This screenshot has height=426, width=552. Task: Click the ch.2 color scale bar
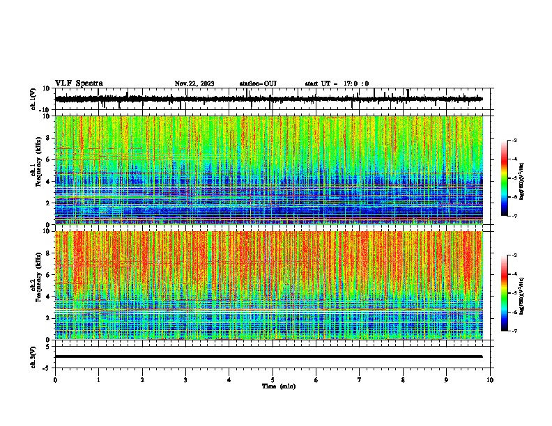point(504,293)
